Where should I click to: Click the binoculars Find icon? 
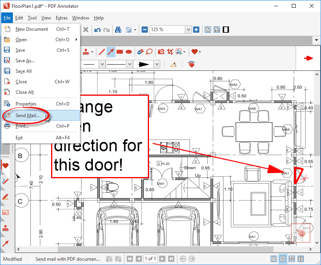point(118,30)
